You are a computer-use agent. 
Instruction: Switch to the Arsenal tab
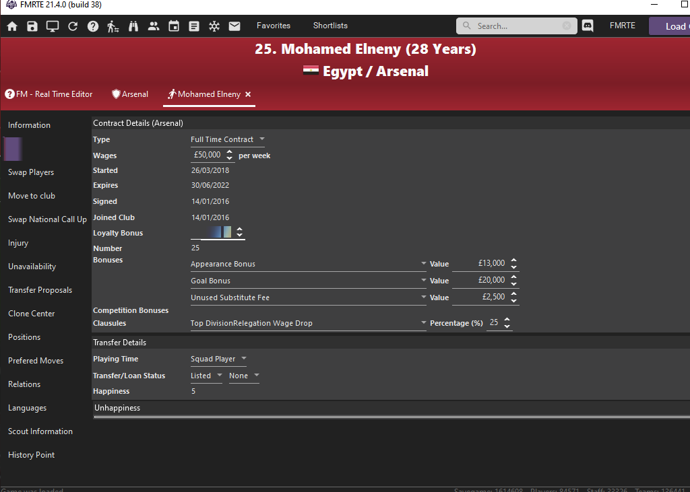click(x=130, y=94)
